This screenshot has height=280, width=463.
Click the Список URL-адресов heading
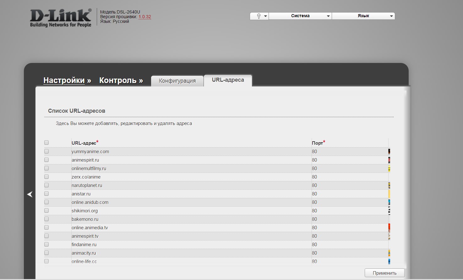click(x=77, y=111)
